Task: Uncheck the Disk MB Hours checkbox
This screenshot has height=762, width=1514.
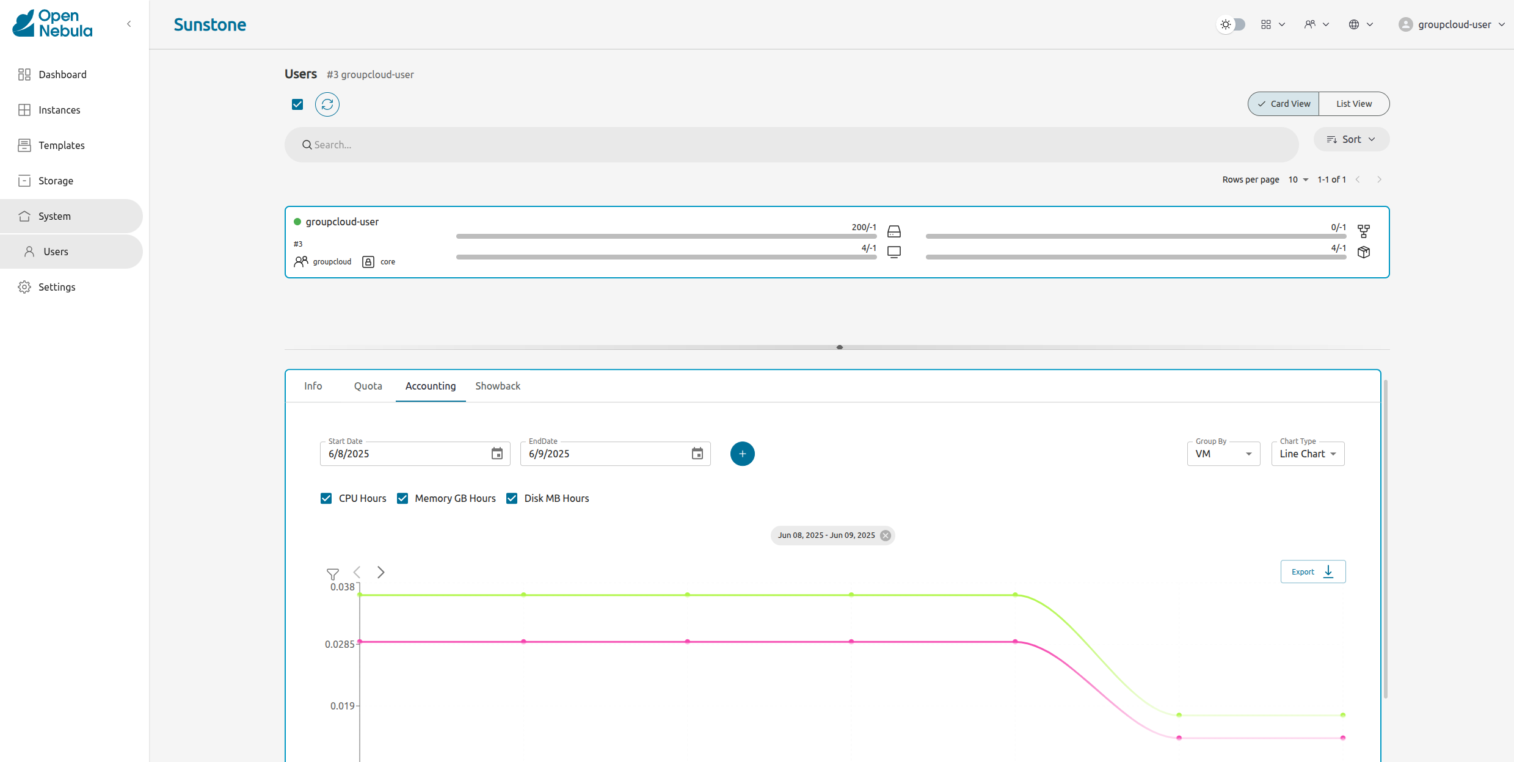Action: (512, 498)
